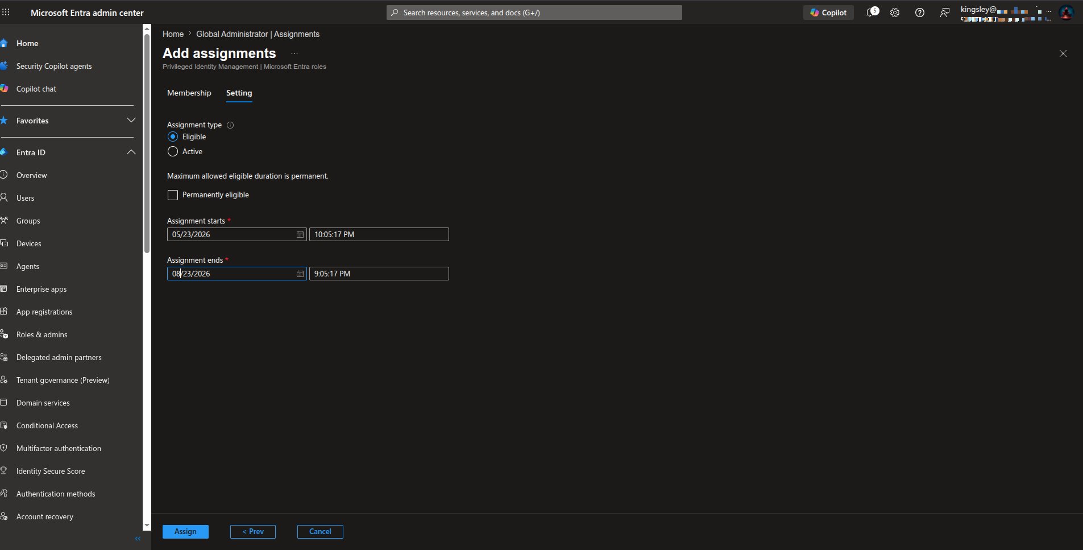Viewport: 1083px width, 550px height.
Task: Click the Assignment type info icon
Action: (x=230, y=125)
